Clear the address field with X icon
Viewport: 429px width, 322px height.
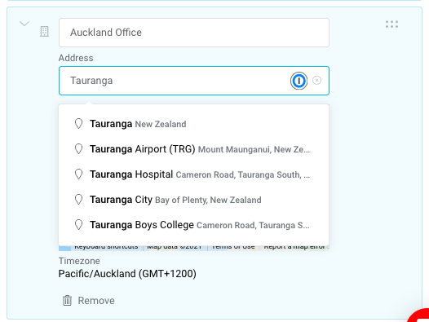pos(316,80)
